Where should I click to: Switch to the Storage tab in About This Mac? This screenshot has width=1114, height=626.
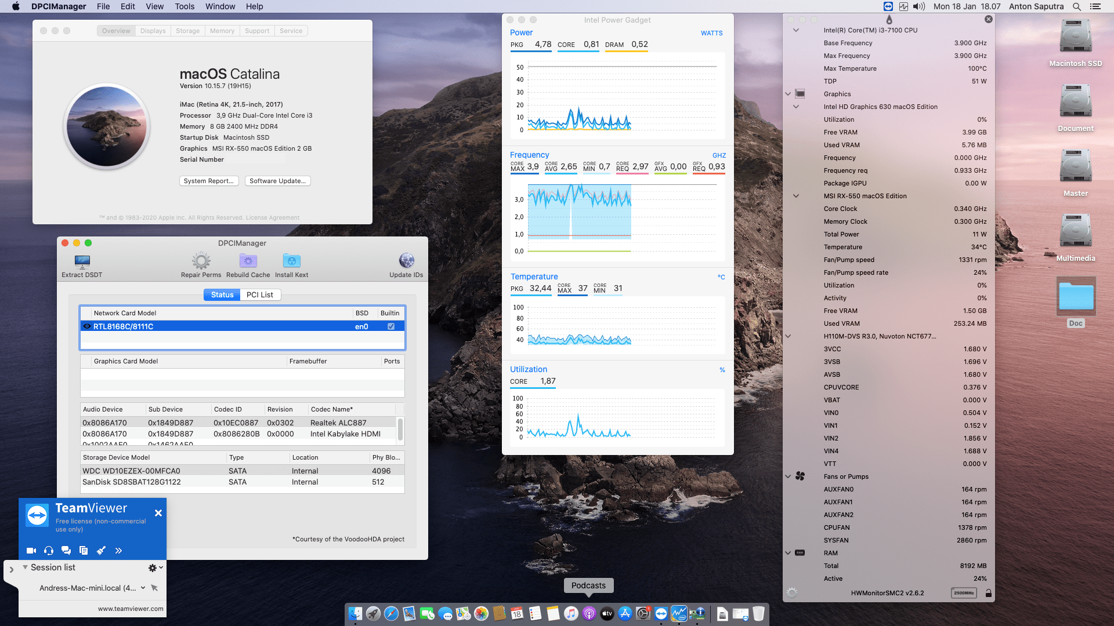coord(187,31)
